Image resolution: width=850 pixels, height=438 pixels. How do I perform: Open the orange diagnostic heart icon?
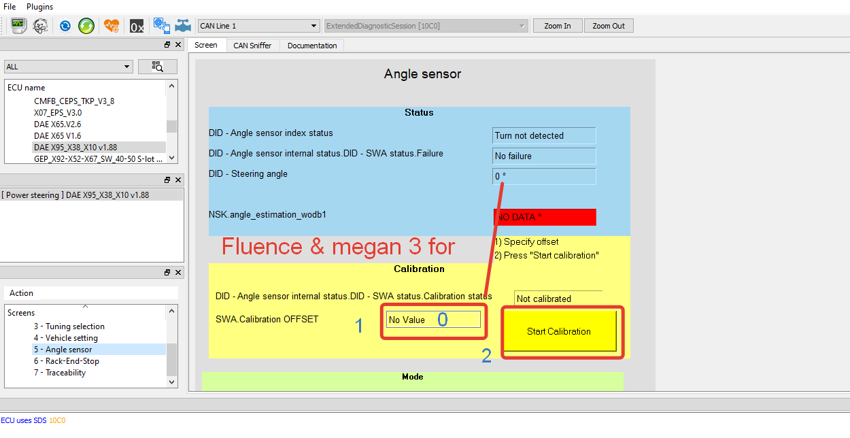tap(112, 25)
